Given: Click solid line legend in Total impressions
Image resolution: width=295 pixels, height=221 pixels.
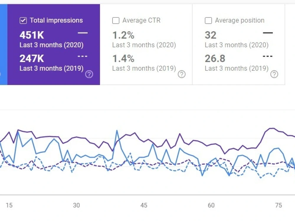Looking at the screenshot, I should [x=83, y=33].
